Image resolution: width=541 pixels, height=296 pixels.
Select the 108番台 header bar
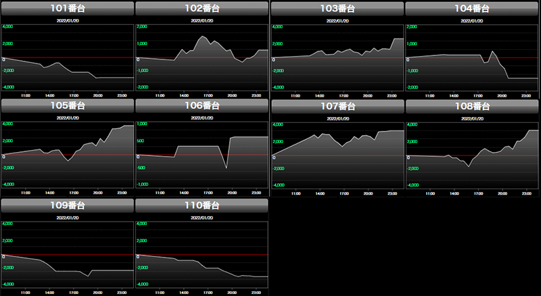pyautogui.click(x=471, y=105)
